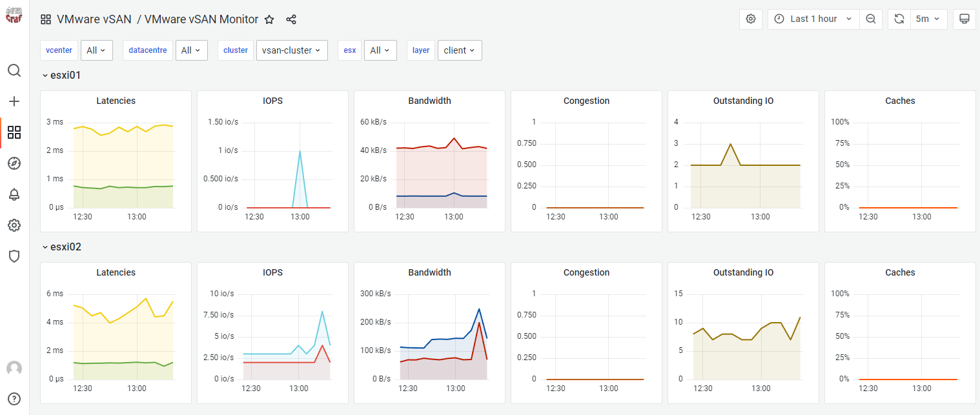Open dashboard settings gear in top bar
980x415 pixels.
[x=751, y=19]
